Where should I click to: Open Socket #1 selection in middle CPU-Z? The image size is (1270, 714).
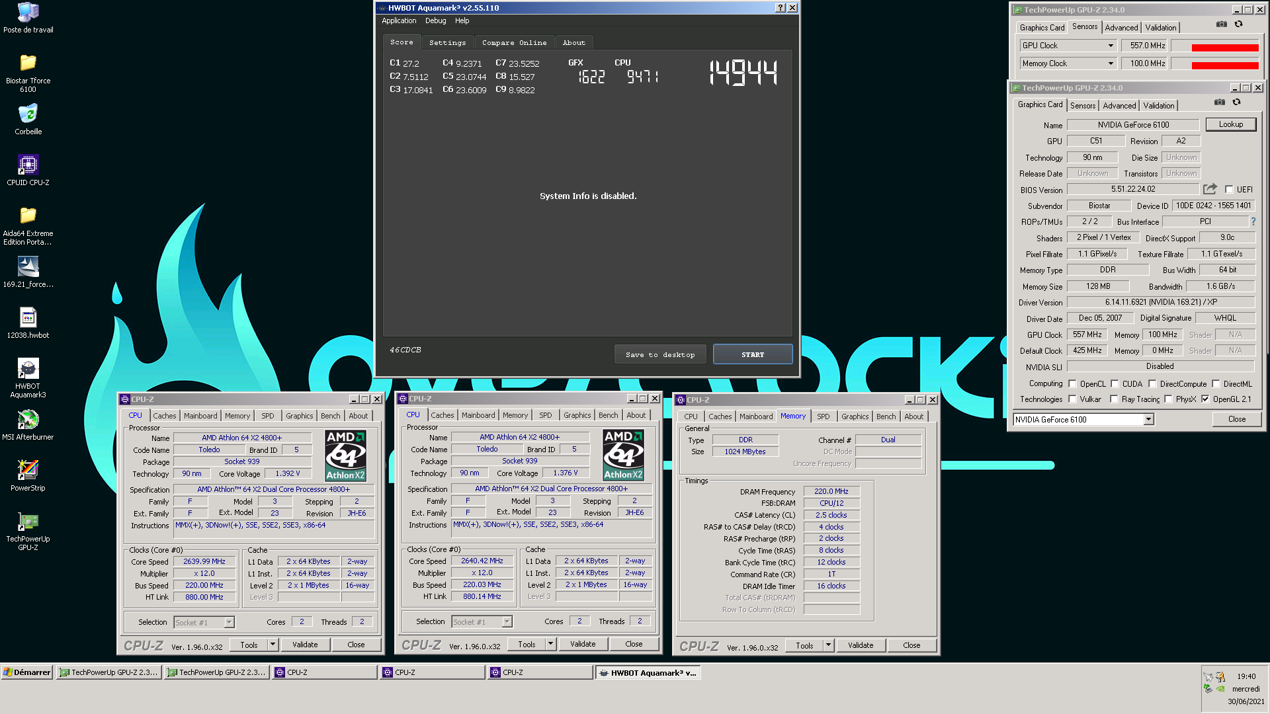pyautogui.click(x=482, y=622)
